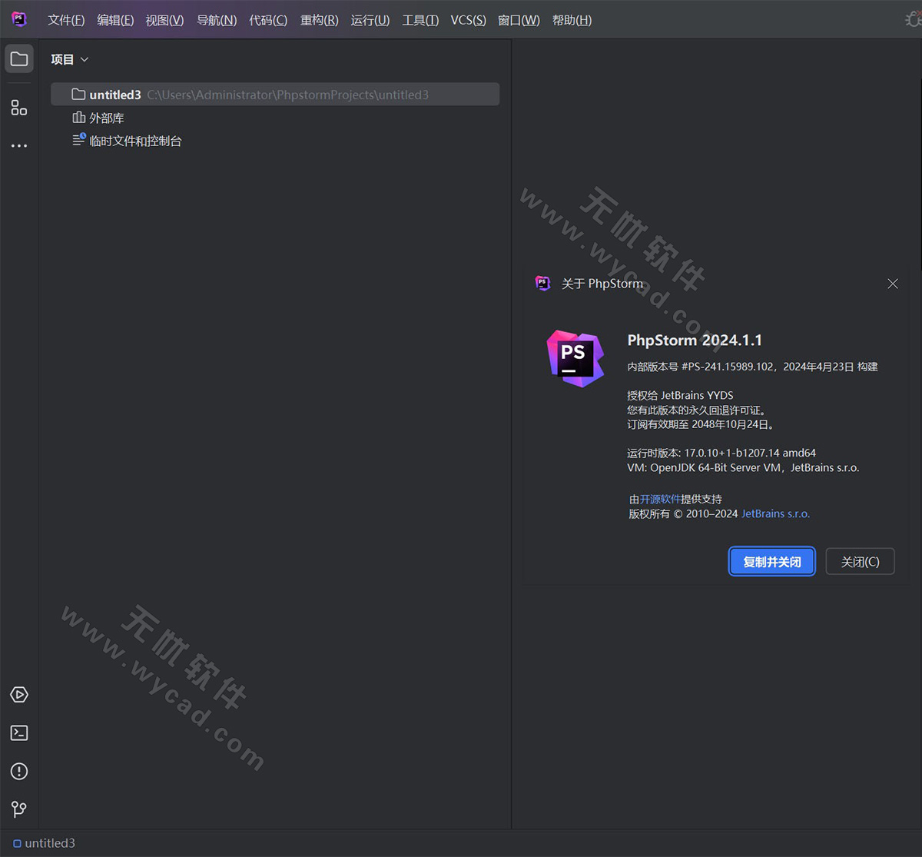Click the 开源软件 hyperlink in About dialog
This screenshot has height=857, width=922.
660,499
